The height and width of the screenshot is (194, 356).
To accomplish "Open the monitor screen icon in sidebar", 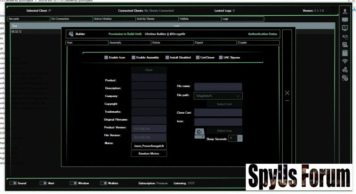I will (x=345, y=20).
